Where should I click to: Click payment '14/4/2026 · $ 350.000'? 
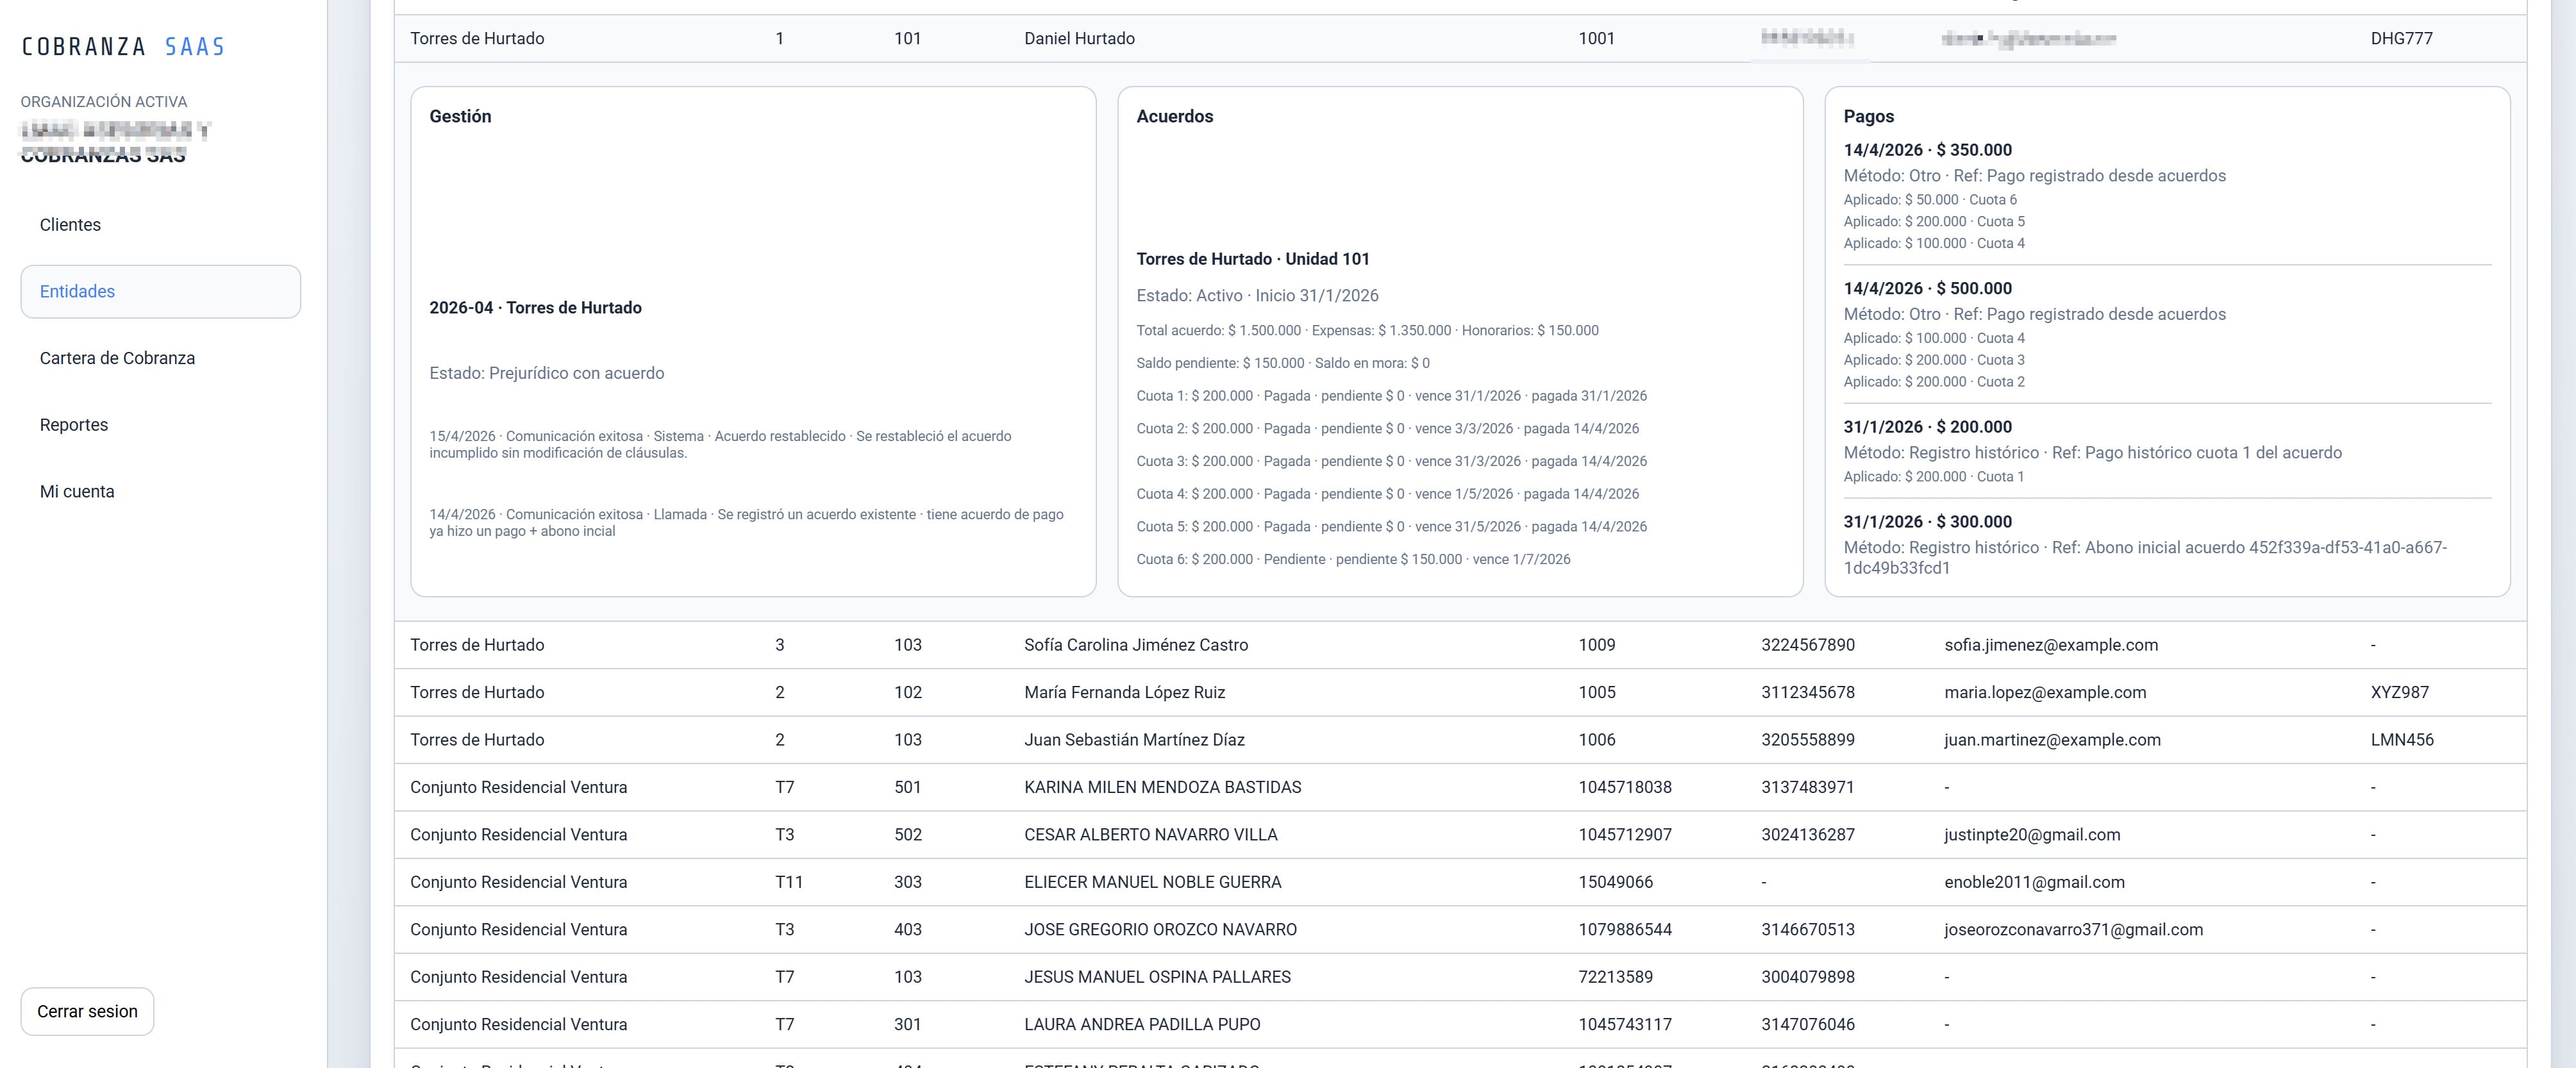click(1927, 150)
